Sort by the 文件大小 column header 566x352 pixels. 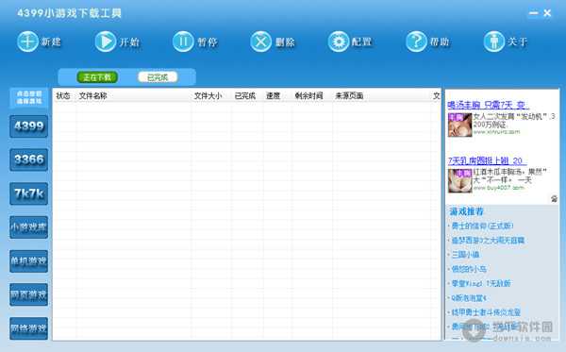point(208,95)
